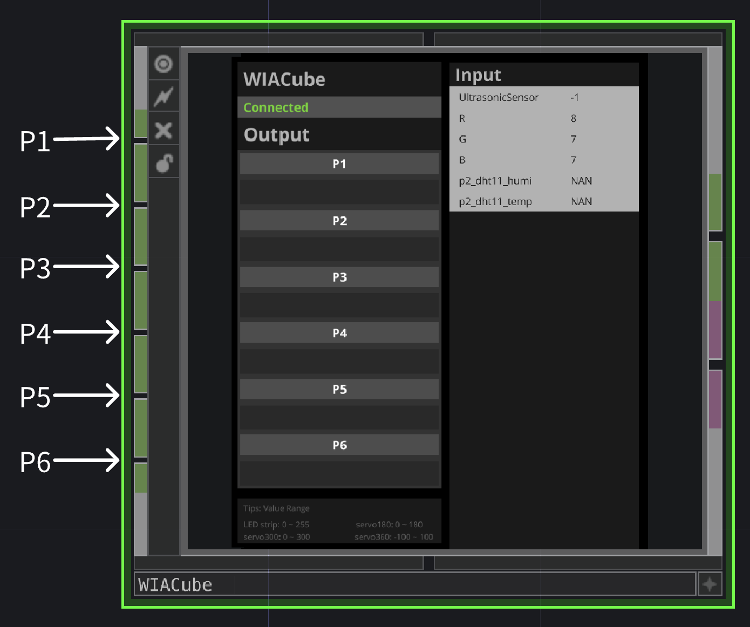Image resolution: width=750 pixels, height=627 pixels.
Task: Enable the Bypass X flag
Action: pyautogui.click(x=163, y=130)
